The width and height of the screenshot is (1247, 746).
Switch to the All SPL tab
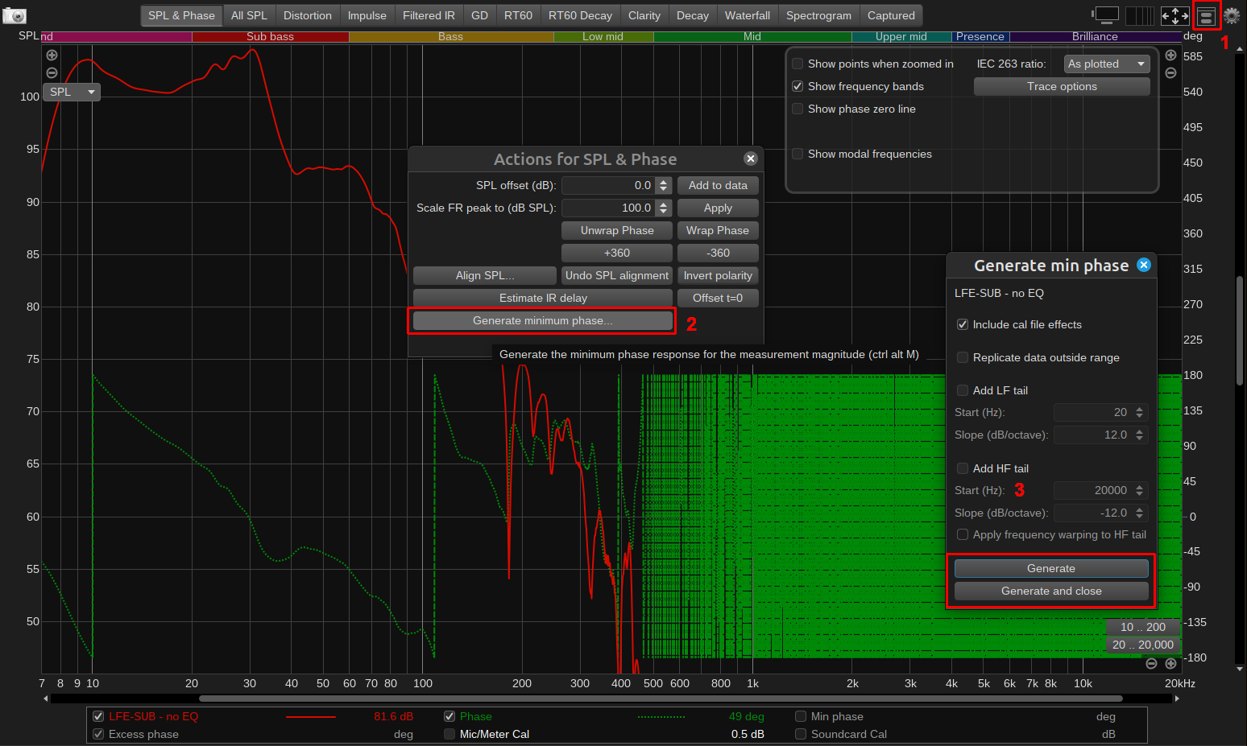(x=249, y=15)
